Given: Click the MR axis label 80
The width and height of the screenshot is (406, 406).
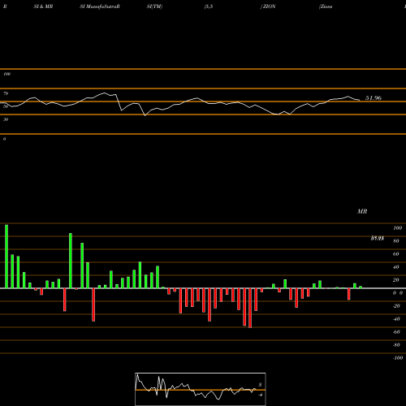Looking at the screenshot, I should point(396,241).
